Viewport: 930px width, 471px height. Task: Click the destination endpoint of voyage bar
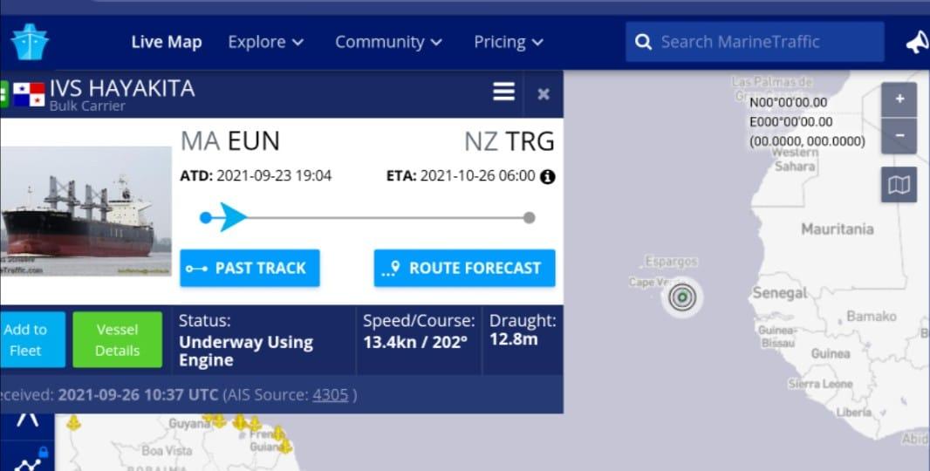(529, 218)
